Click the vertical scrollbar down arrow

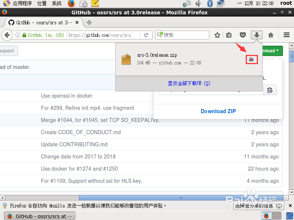tap(291, 192)
